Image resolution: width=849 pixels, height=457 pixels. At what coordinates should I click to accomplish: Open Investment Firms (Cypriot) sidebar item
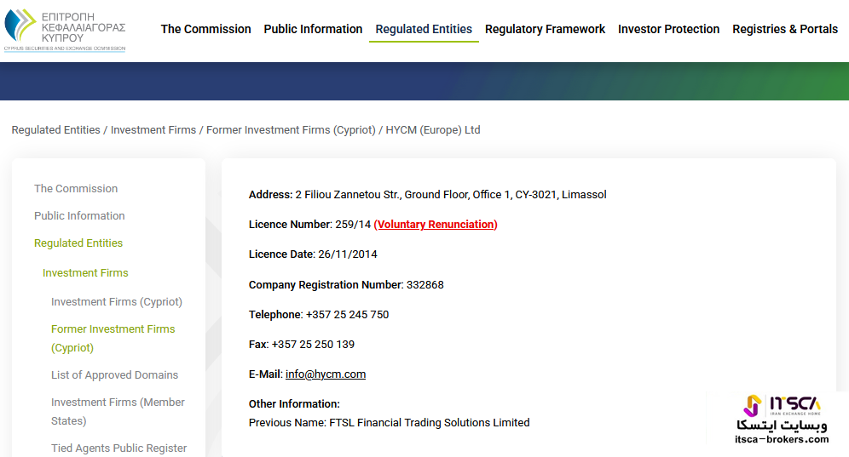(x=117, y=302)
